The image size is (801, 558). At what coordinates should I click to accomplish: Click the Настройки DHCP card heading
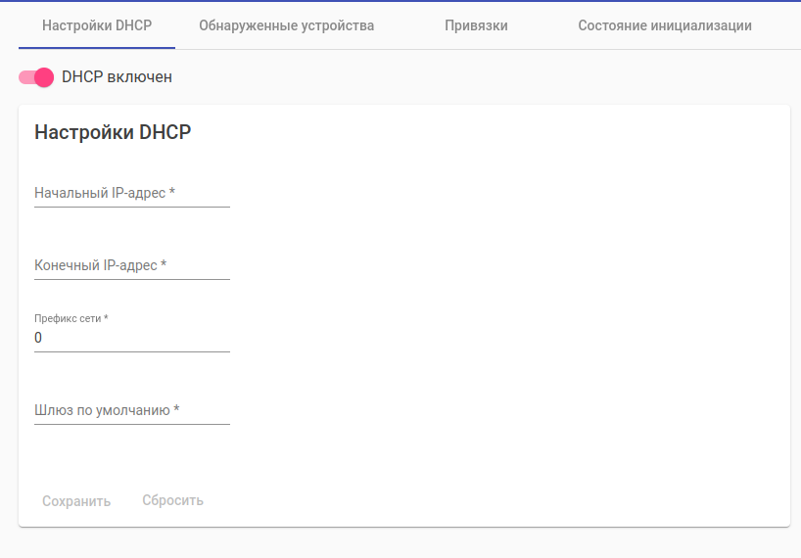113,132
